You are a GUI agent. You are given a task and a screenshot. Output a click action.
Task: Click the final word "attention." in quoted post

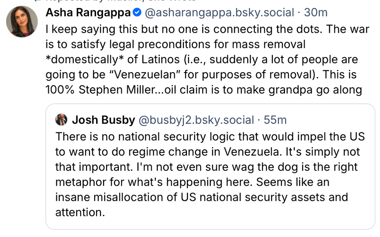coord(80,212)
